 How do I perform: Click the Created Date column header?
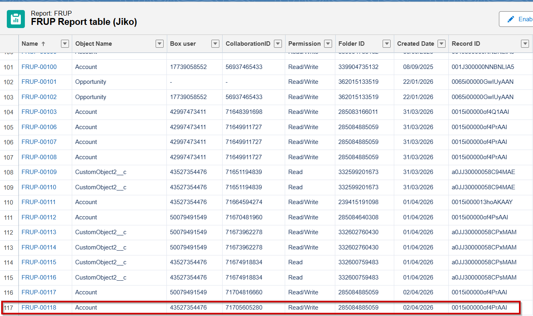[415, 44]
